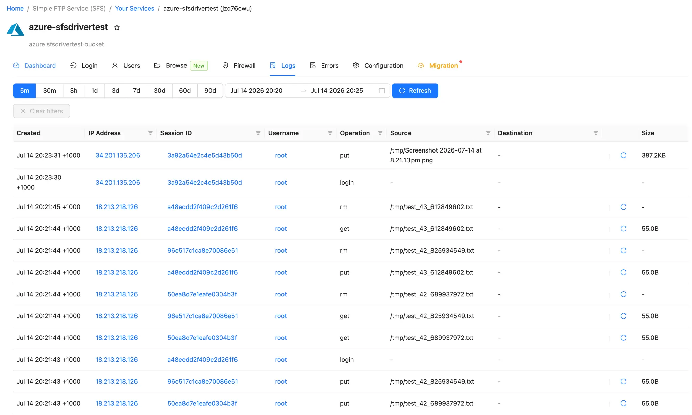
Task: Select the Logs tab
Action: click(282, 66)
